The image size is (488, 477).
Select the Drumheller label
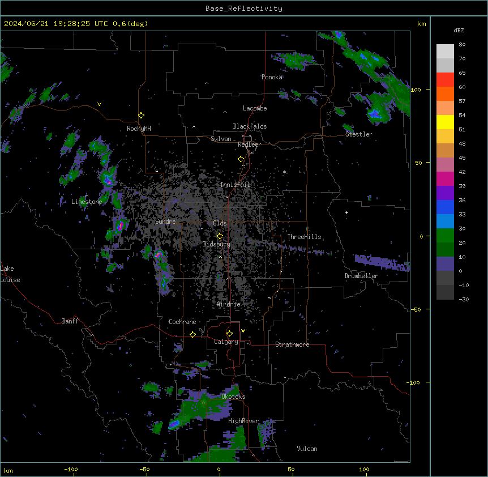pos(361,276)
